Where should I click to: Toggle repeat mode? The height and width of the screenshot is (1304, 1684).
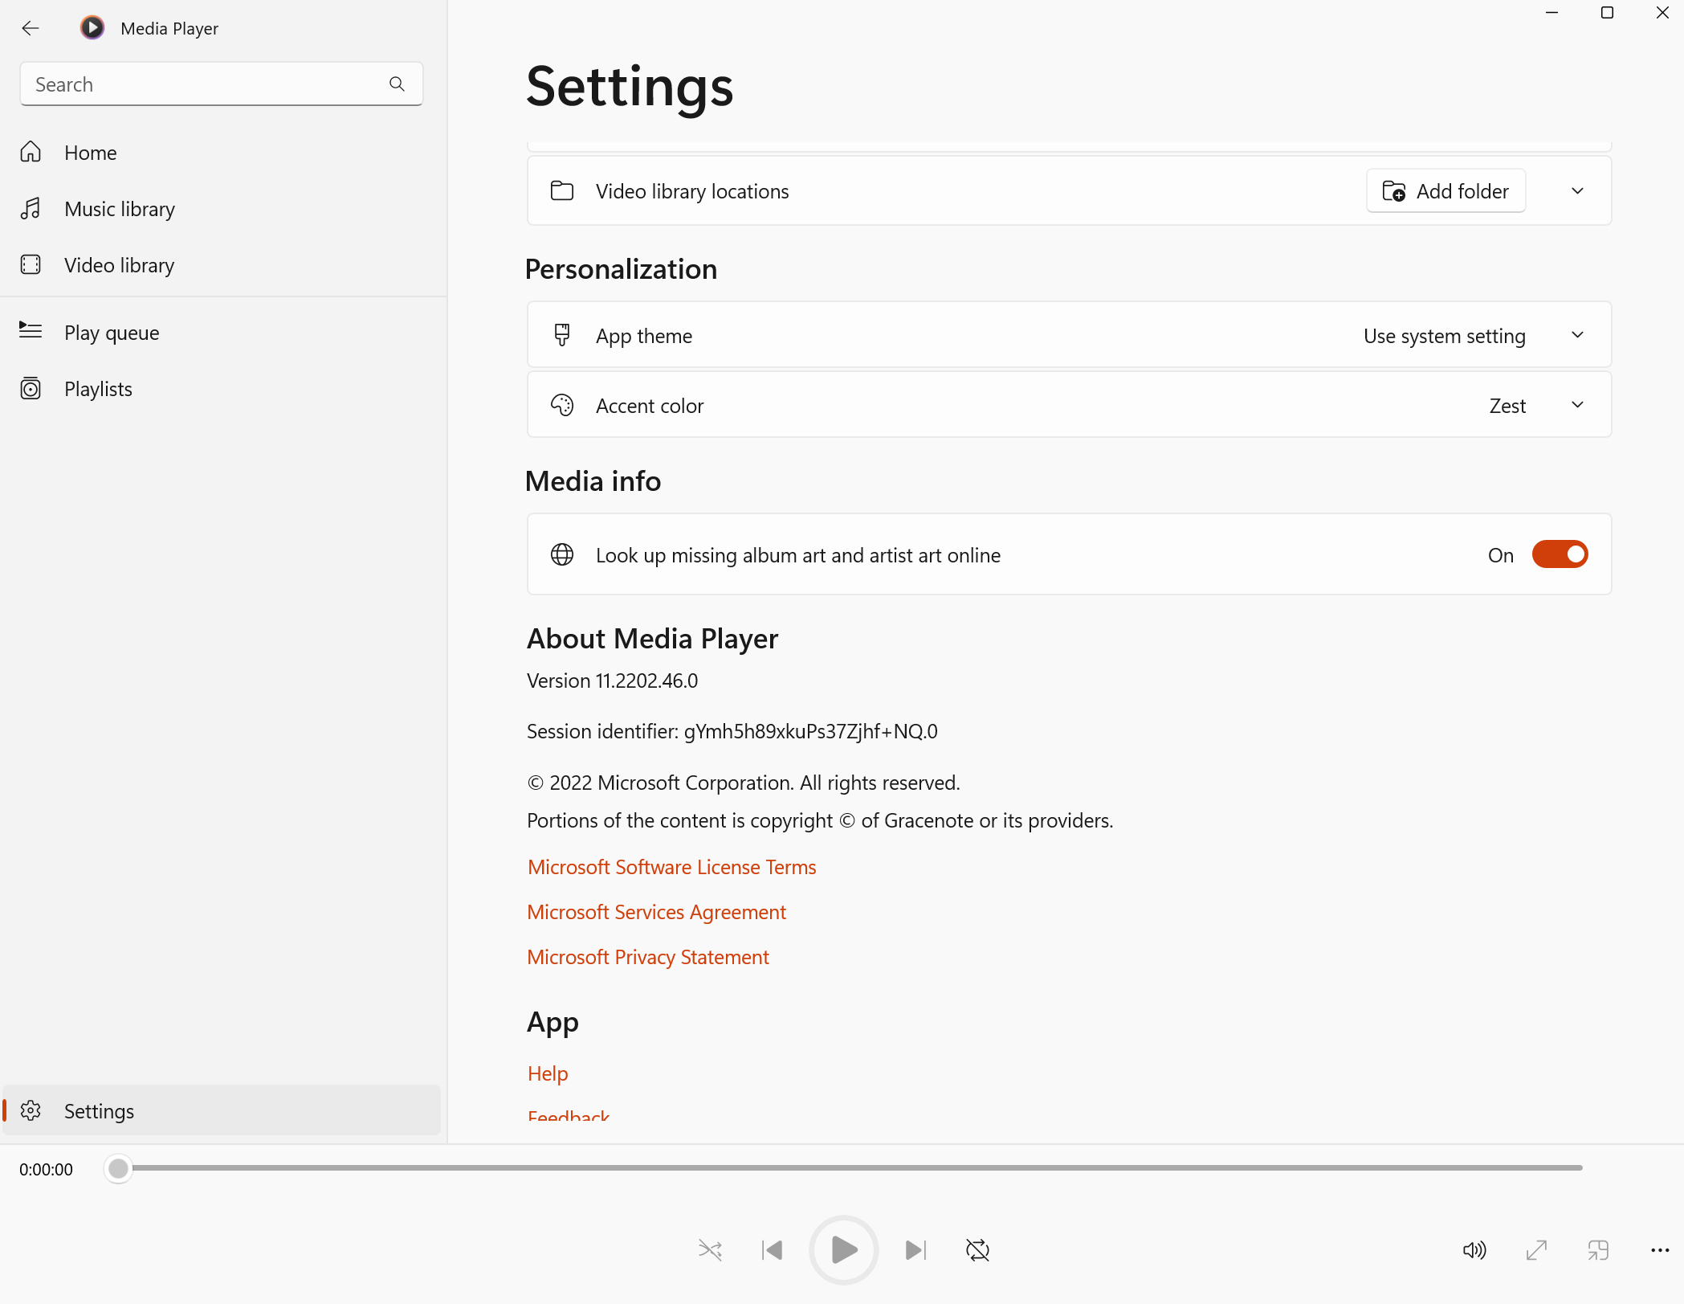tap(977, 1250)
